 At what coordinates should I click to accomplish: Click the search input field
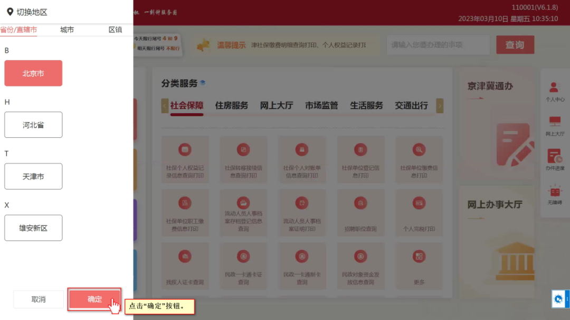438,45
